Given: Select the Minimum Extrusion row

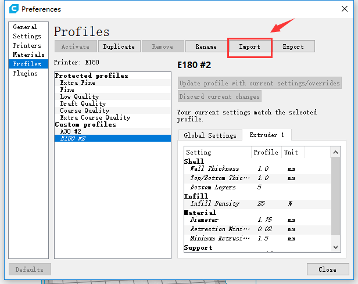Looking at the screenshot, I should tap(257, 238).
